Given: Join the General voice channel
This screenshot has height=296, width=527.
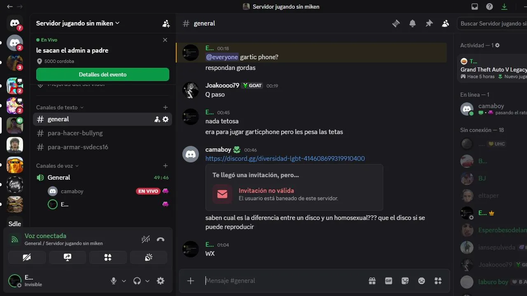Looking at the screenshot, I should [103, 178].
